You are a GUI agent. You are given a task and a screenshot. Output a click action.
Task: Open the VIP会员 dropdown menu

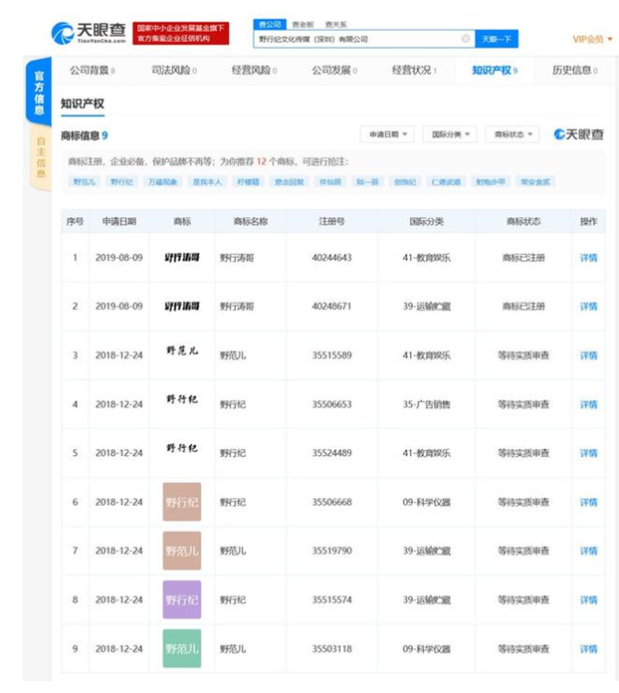coord(592,39)
